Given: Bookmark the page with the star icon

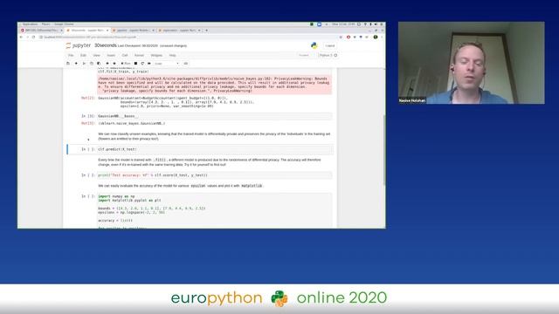Looking at the screenshot, I should pyautogui.click(x=341, y=37).
